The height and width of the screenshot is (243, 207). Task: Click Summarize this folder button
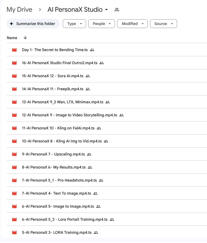[33, 24]
